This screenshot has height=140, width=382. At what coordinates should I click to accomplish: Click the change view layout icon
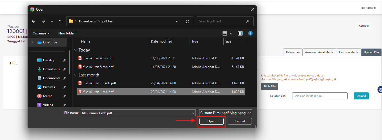tap(225, 33)
